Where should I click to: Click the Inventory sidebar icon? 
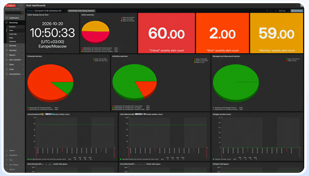[7, 50]
